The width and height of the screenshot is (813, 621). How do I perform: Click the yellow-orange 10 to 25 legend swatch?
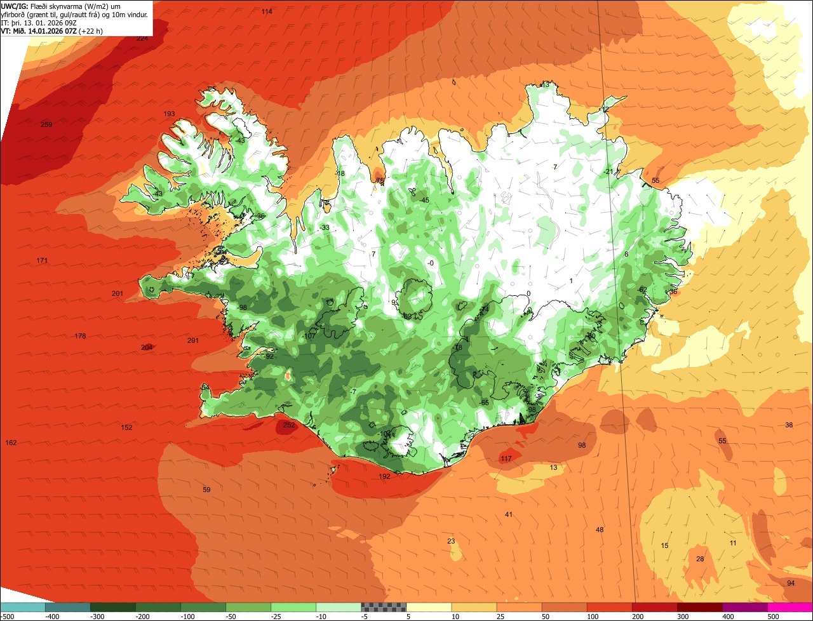click(x=474, y=607)
